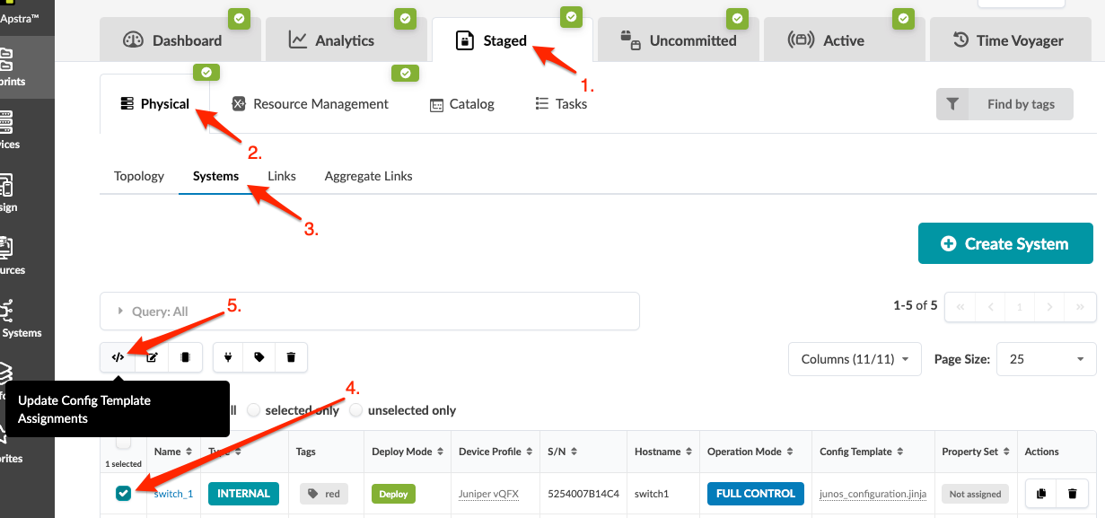Click the copy icon in switch_1 Actions

click(x=1041, y=493)
